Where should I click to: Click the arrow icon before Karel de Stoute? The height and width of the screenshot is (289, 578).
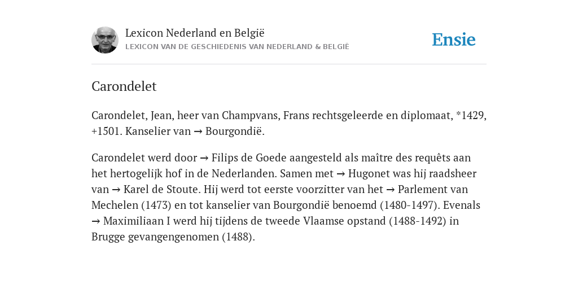click(x=116, y=190)
